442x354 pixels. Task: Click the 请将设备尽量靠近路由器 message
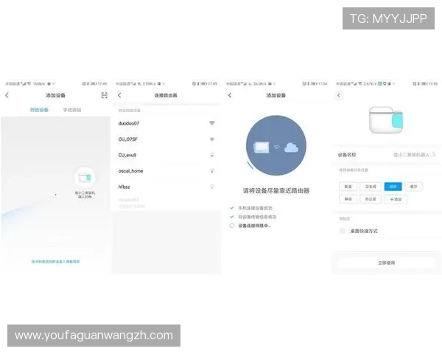tap(276, 191)
